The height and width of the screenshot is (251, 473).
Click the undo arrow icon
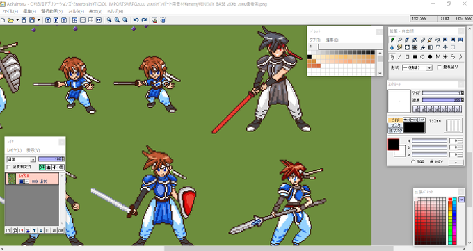[136, 20]
